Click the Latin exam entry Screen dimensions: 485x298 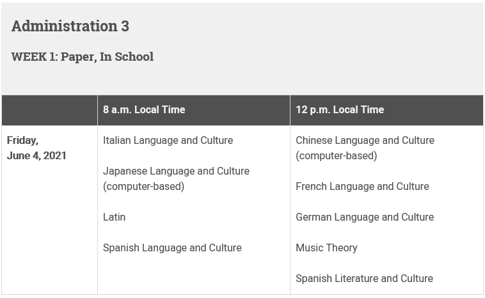(114, 217)
